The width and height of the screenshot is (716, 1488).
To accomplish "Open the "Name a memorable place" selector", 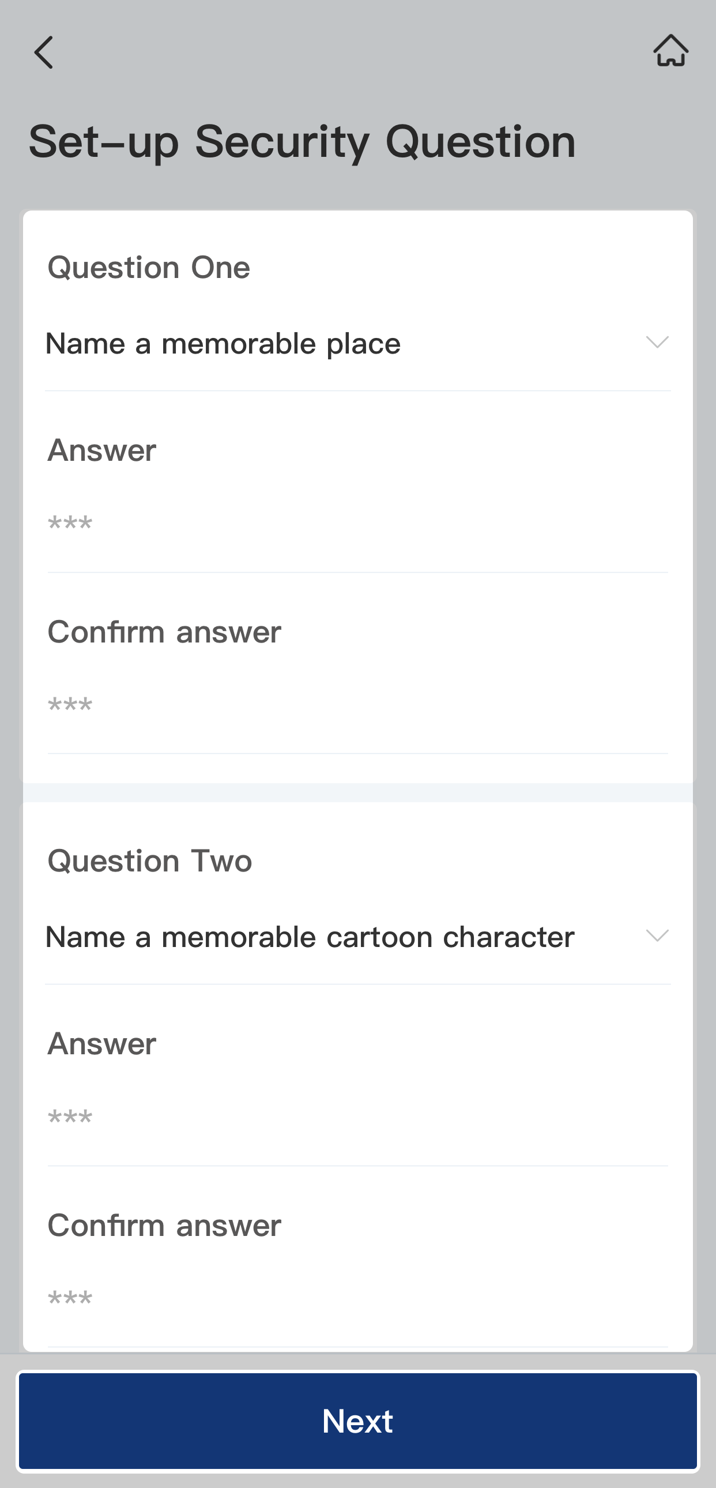I will (x=223, y=344).
